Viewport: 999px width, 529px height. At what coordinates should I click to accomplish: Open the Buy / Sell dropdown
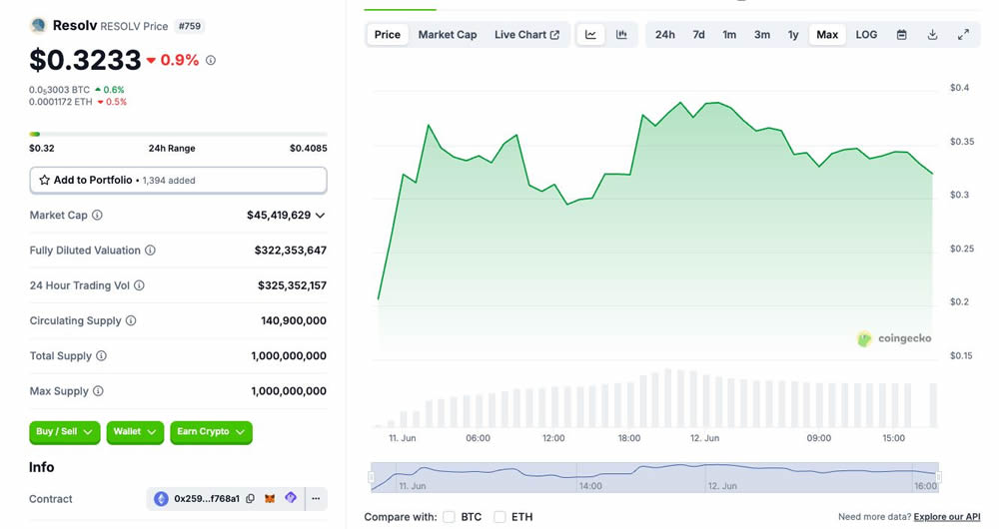coord(65,432)
